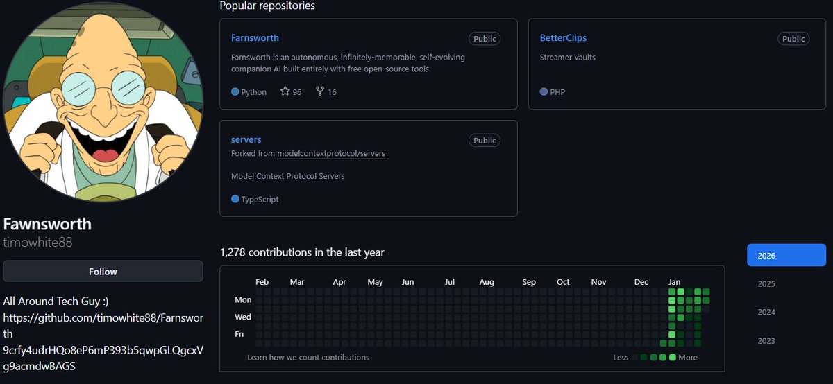This screenshot has height=384, width=833.
Task: Click the timowhite88 username text
Action: point(37,242)
